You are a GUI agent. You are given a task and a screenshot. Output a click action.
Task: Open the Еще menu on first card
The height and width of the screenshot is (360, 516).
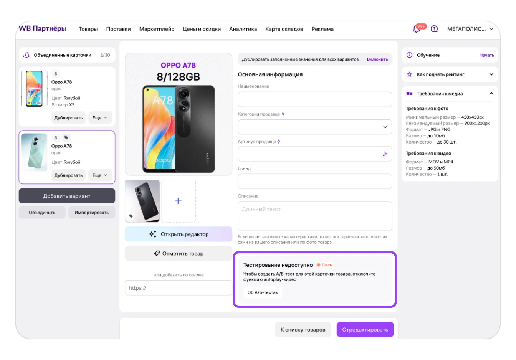100,118
